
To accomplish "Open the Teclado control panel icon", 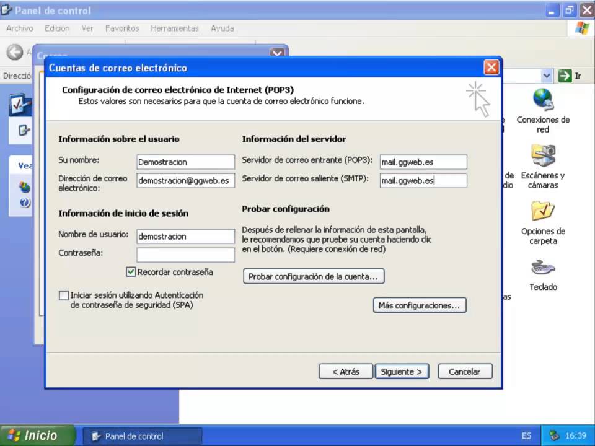I will point(543,268).
